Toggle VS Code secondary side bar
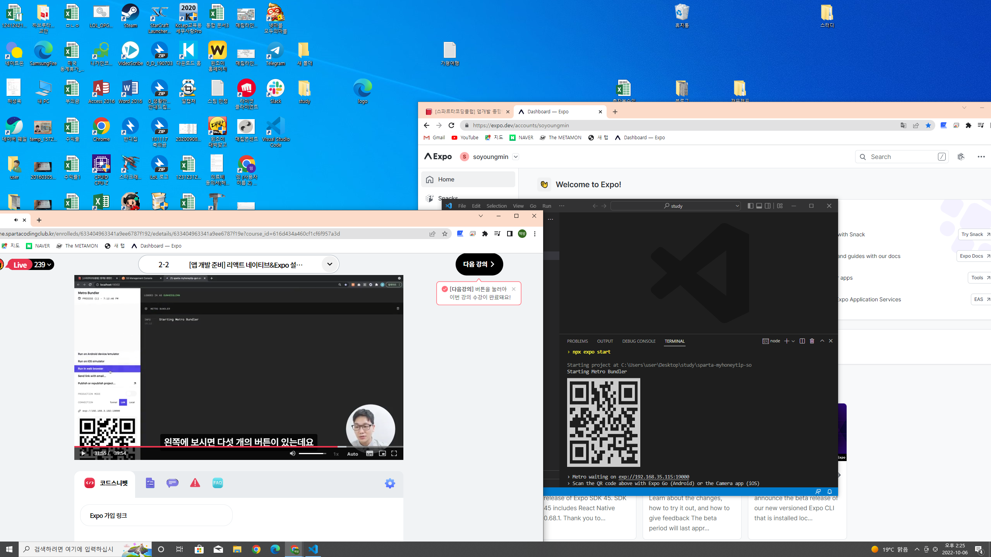Image resolution: width=991 pixels, height=557 pixels. click(x=768, y=206)
